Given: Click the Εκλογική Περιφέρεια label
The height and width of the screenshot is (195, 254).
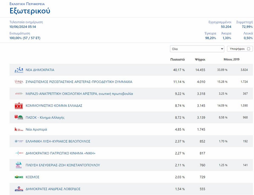Looking at the screenshot, I should (x=27, y=4).
